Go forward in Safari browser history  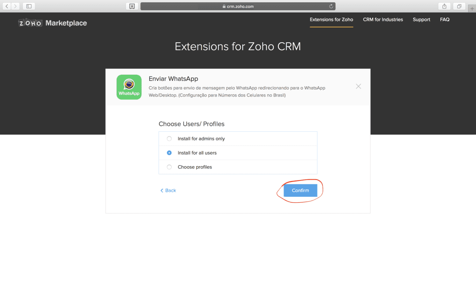[16, 6]
